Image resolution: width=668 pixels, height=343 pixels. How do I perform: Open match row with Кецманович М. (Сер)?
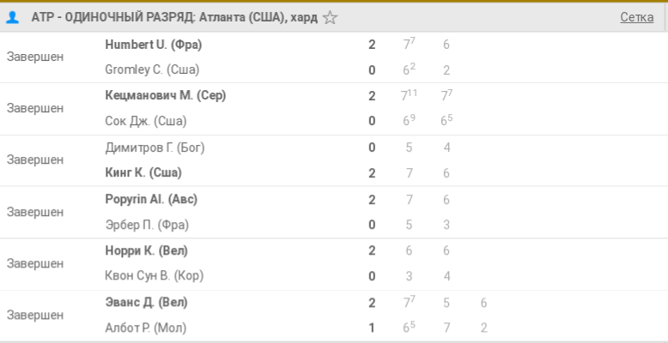pyautogui.click(x=334, y=109)
